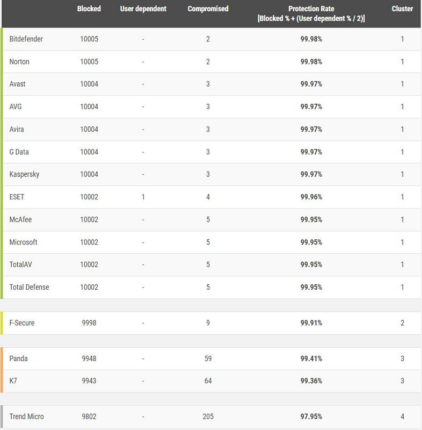Select the G Data row name
422x430 pixels.
pos(19,152)
